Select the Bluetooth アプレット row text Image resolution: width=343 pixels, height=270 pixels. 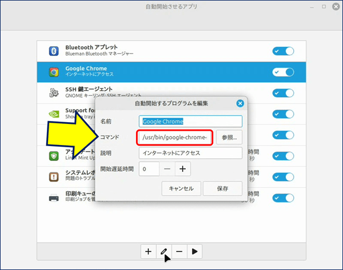pos(91,47)
